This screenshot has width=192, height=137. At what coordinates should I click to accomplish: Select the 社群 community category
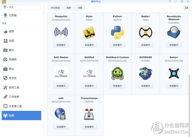click(x=21, y=116)
